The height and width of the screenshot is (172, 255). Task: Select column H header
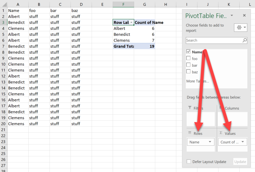pyautogui.click(x=165, y=4)
